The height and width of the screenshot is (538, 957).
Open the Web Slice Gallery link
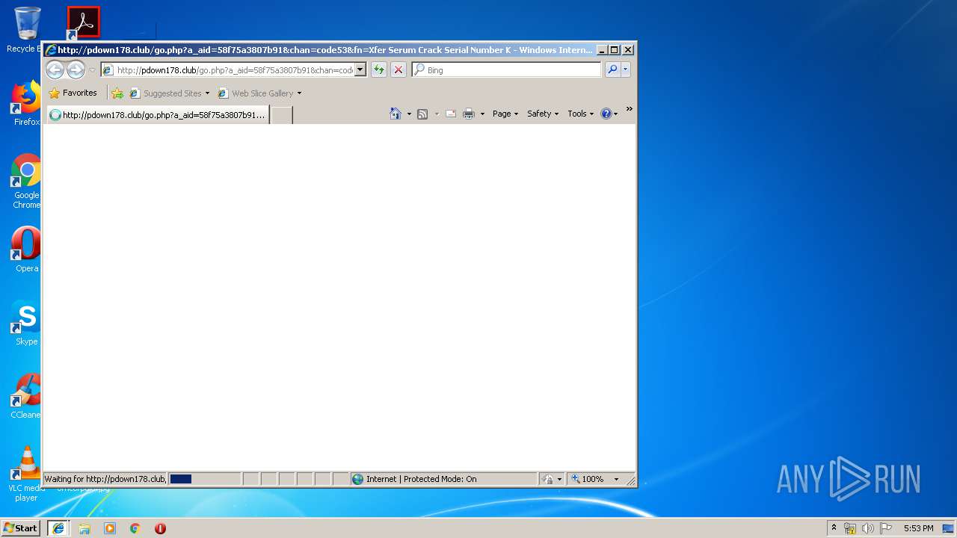(x=259, y=93)
